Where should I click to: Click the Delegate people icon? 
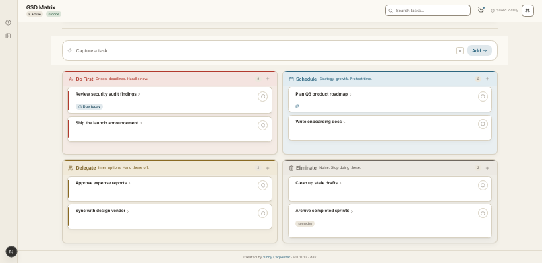(x=71, y=168)
